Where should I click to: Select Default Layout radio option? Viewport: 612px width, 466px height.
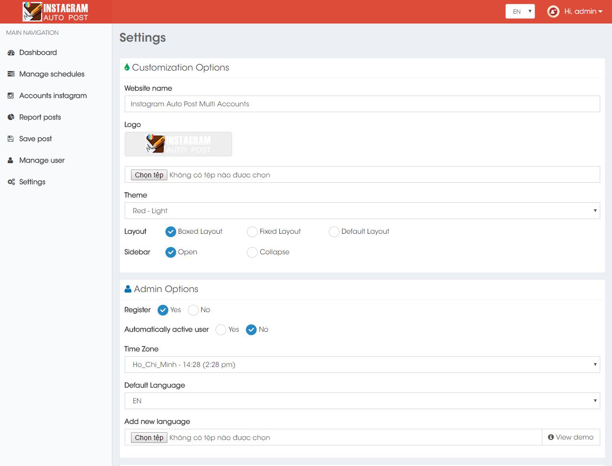coord(334,231)
